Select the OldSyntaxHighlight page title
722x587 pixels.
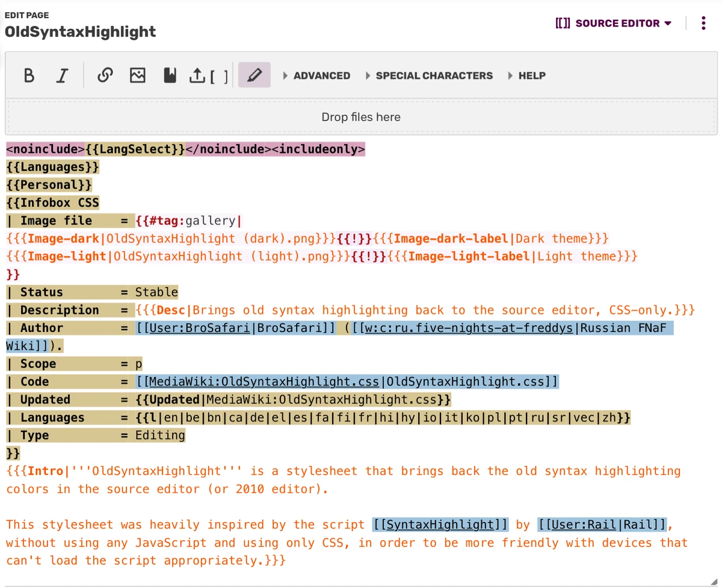coord(80,32)
